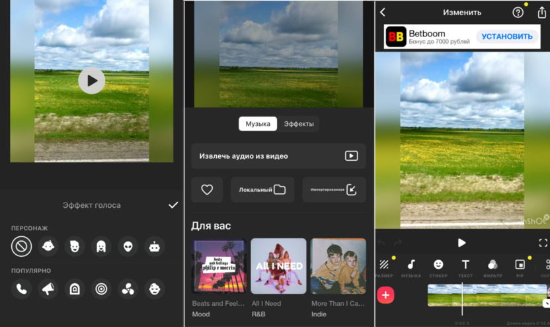The width and height of the screenshot is (550, 327).
Task: Apply the mask face voice effect
Action: coord(154,289)
